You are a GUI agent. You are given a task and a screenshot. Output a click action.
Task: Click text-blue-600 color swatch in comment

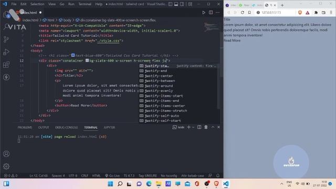pyautogui.click(x=73, y=55)
